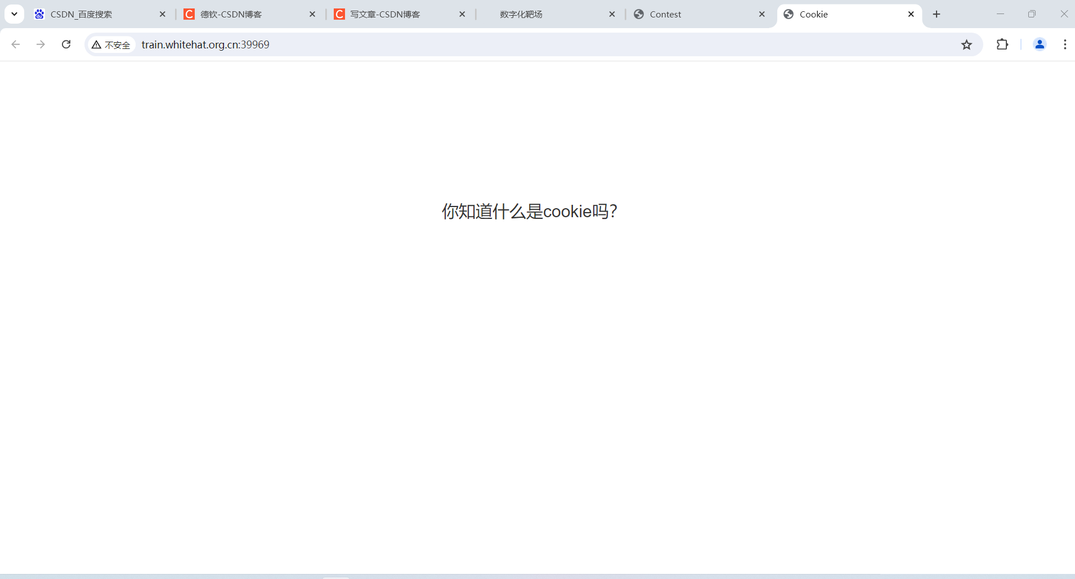Close the Contest tab
The image size is (1075, 579).
tap(762, 14)
